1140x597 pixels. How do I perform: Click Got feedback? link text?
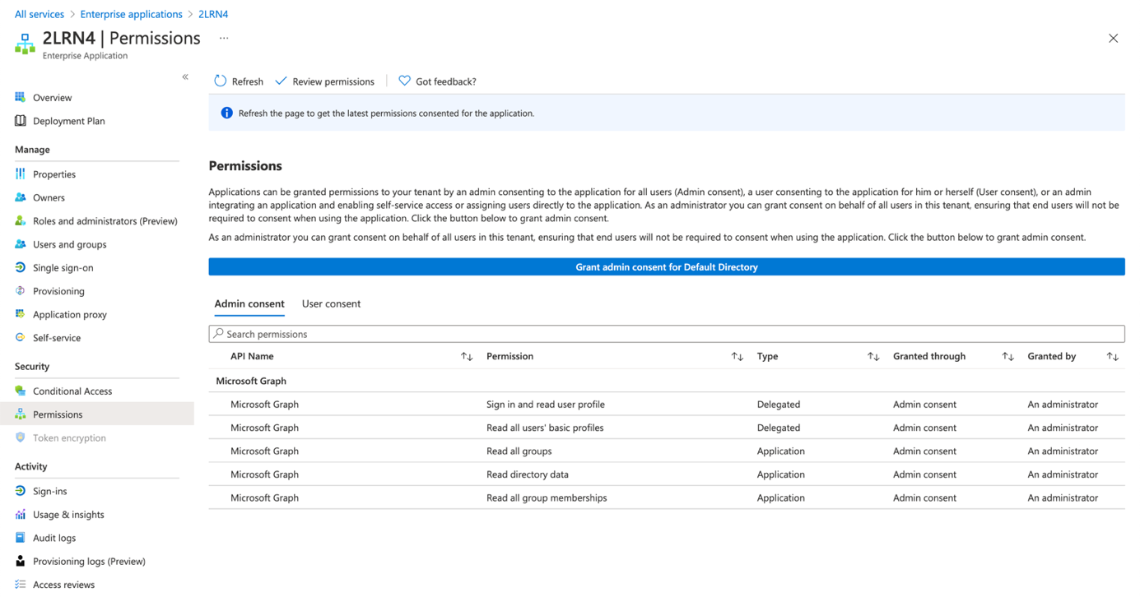point(446,81)
